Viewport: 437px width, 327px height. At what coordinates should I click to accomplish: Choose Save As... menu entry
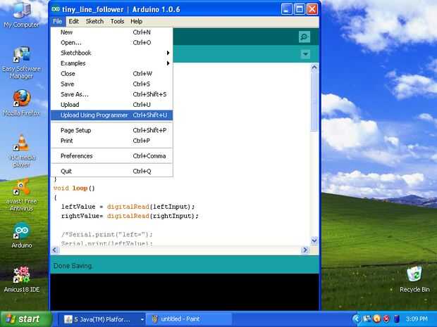[x=112, y=94]
